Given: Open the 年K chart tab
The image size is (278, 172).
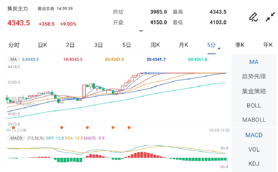Looking at the screenshot, I should (x=268, y=45).
